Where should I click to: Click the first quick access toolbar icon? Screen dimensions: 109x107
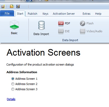(3, 7)
